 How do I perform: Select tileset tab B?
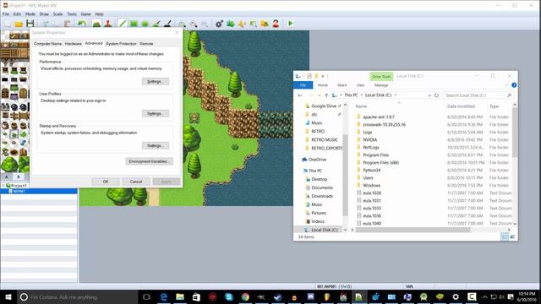coord(19,176)
